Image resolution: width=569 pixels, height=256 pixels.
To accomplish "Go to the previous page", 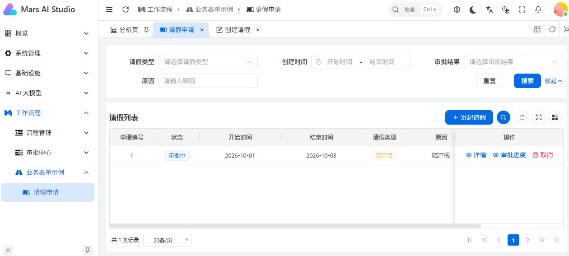I will (499, 240).
